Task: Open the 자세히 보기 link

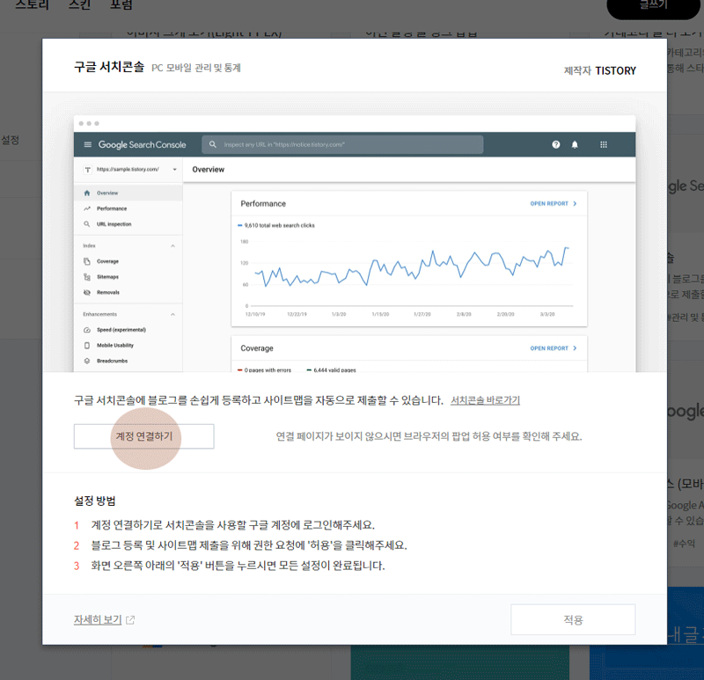Action: (98, 619)
